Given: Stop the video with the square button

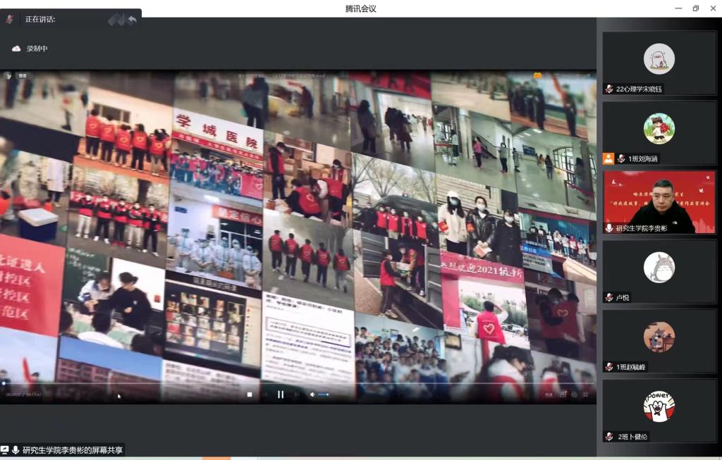Looking at the screenshot, I should [250, 394].
